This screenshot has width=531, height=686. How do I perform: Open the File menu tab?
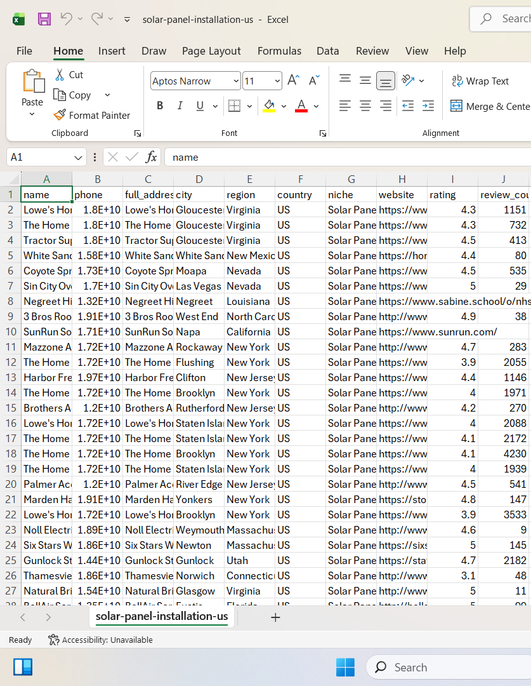pyautogui.click(x=25, y=51)
